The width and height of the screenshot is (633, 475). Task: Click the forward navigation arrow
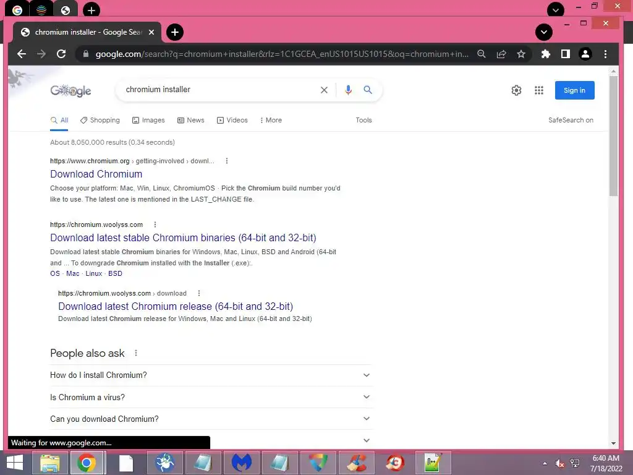click(41, 54)
